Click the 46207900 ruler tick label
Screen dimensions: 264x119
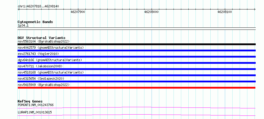pyautogui.click(x=78, y=12)
